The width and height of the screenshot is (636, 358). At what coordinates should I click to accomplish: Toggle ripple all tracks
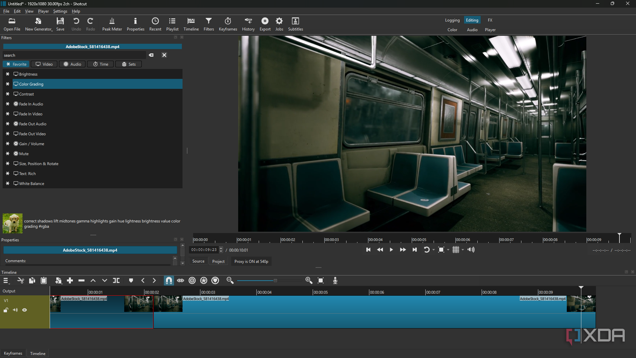coord(204,280)
